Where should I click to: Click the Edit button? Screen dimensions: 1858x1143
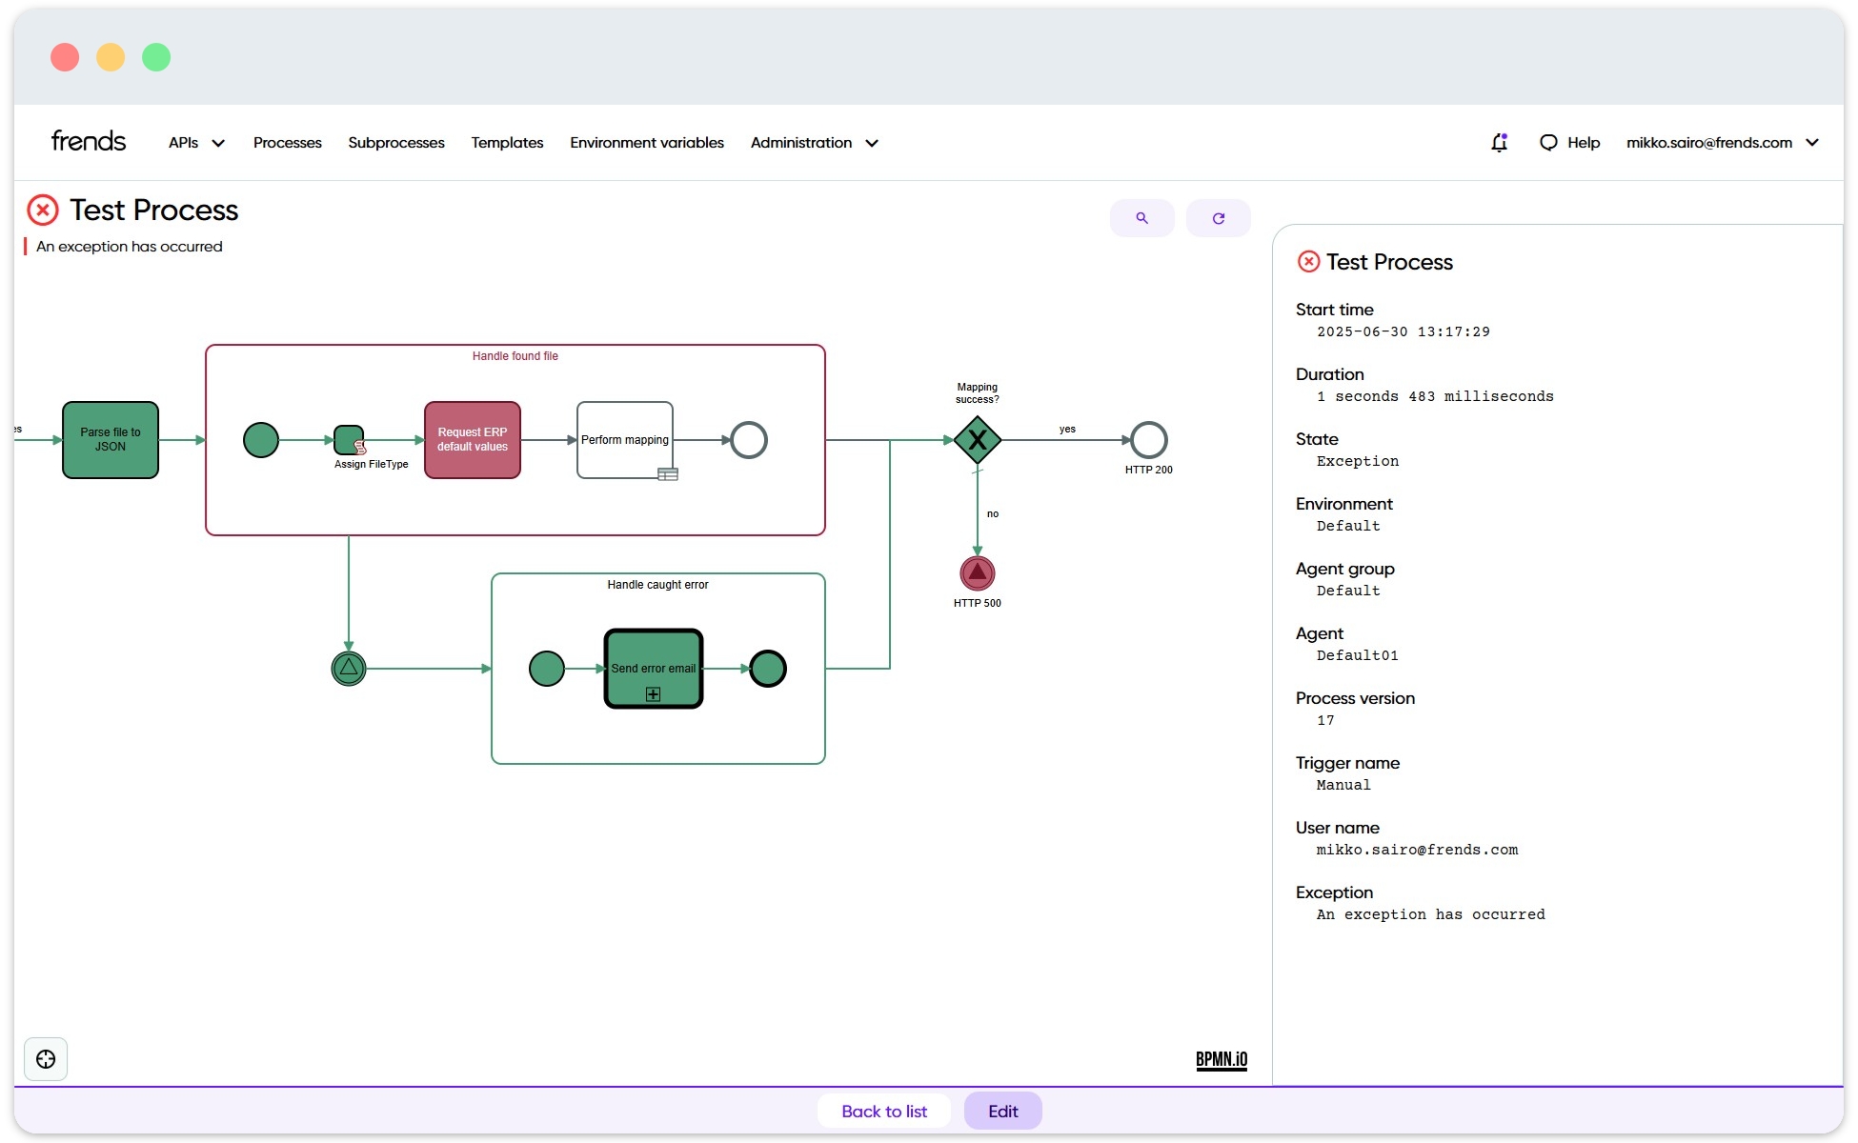pyautogui.click(x=1002, y=1111)
